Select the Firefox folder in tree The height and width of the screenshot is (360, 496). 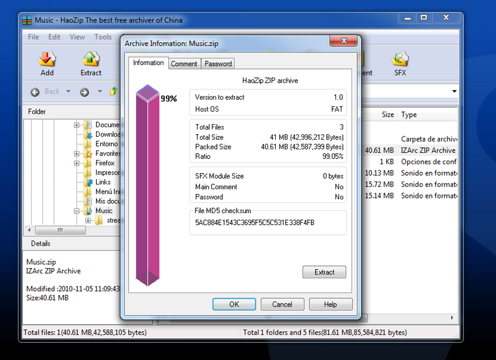click(105, 163)
